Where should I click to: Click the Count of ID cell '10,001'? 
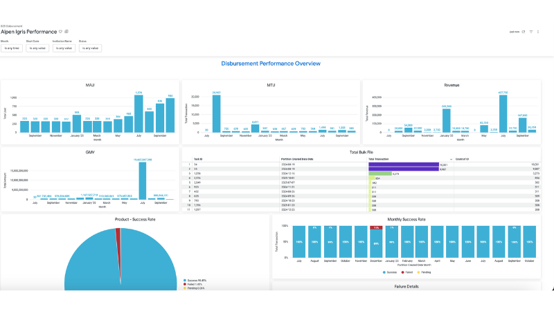tap(535, 164)
